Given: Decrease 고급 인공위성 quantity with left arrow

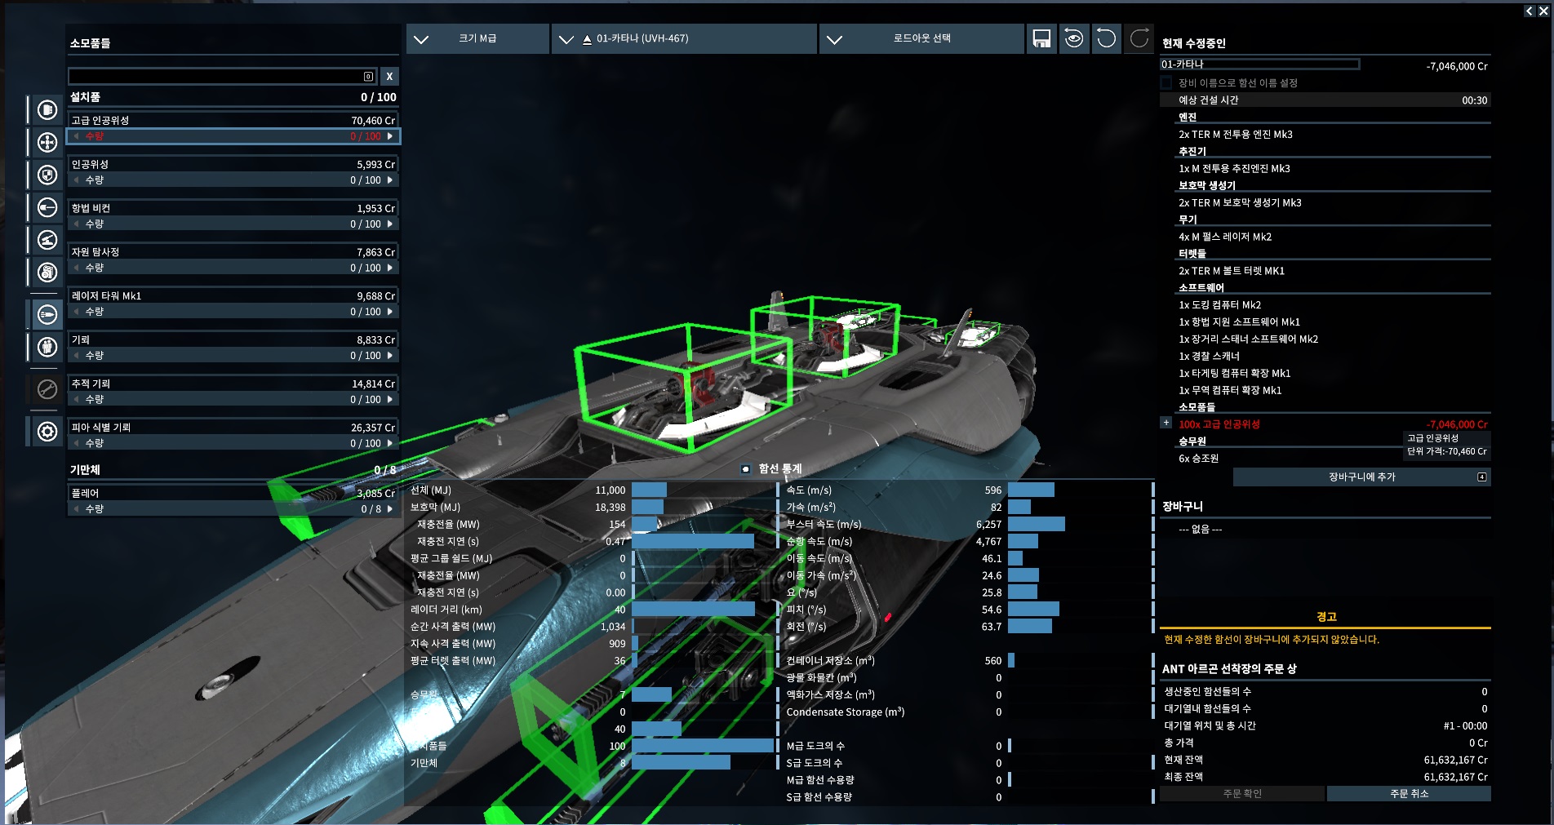Looking at the screenshot, I should click(77, 136).
